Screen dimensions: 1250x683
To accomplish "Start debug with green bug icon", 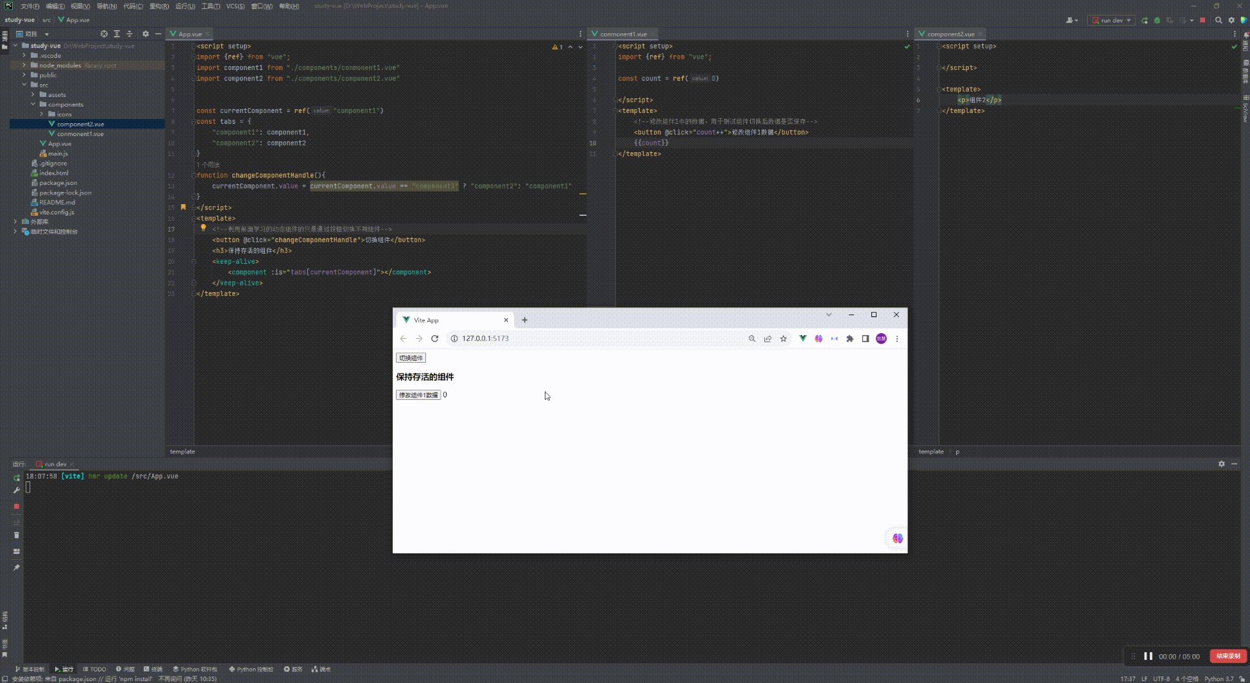I will pyautogui.click(x=1157, y=20).
